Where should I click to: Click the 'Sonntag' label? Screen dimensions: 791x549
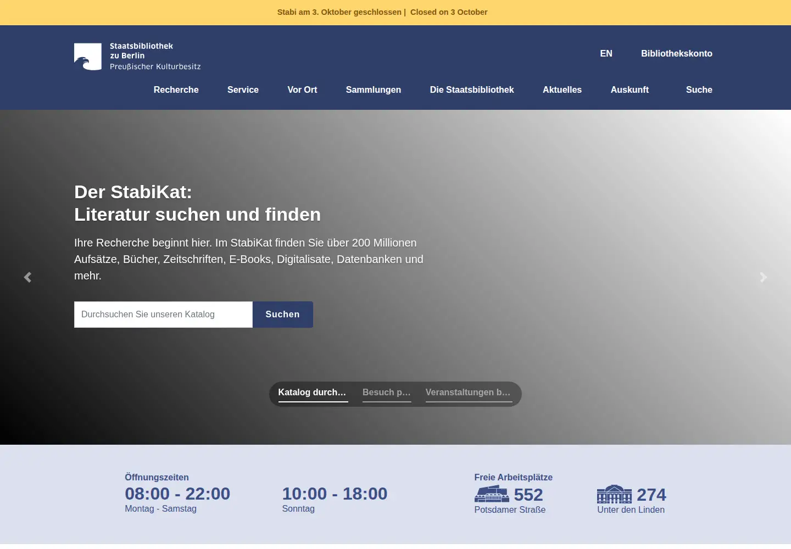(x=298, y=508)
